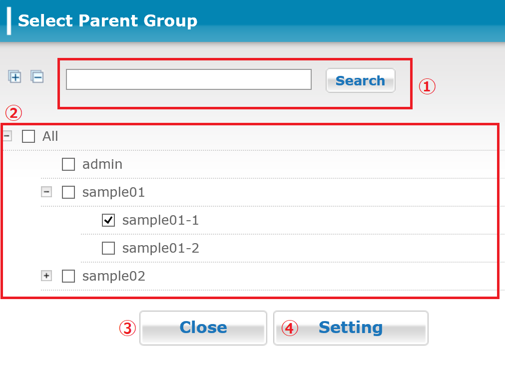Select the admin tree item label
This screenshot has width=505, height=367.
(102, 164)
